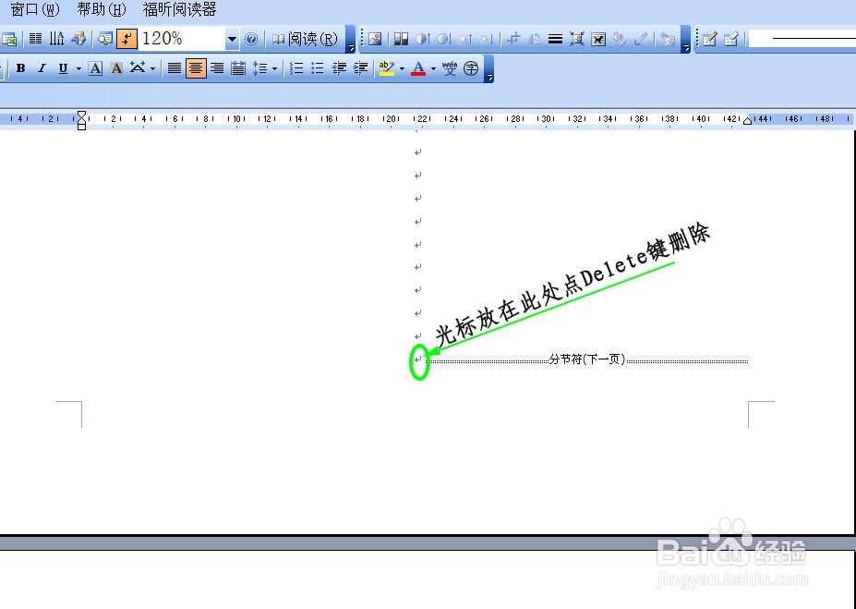Click the Decrease Indent icon
Viewport: 856px width, 609px height.
(x=339, y=68)
